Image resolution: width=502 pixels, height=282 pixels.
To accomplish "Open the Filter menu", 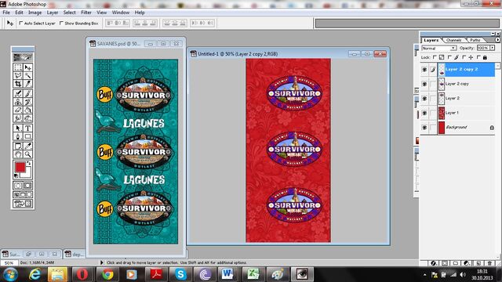I will tap(86, 13).
